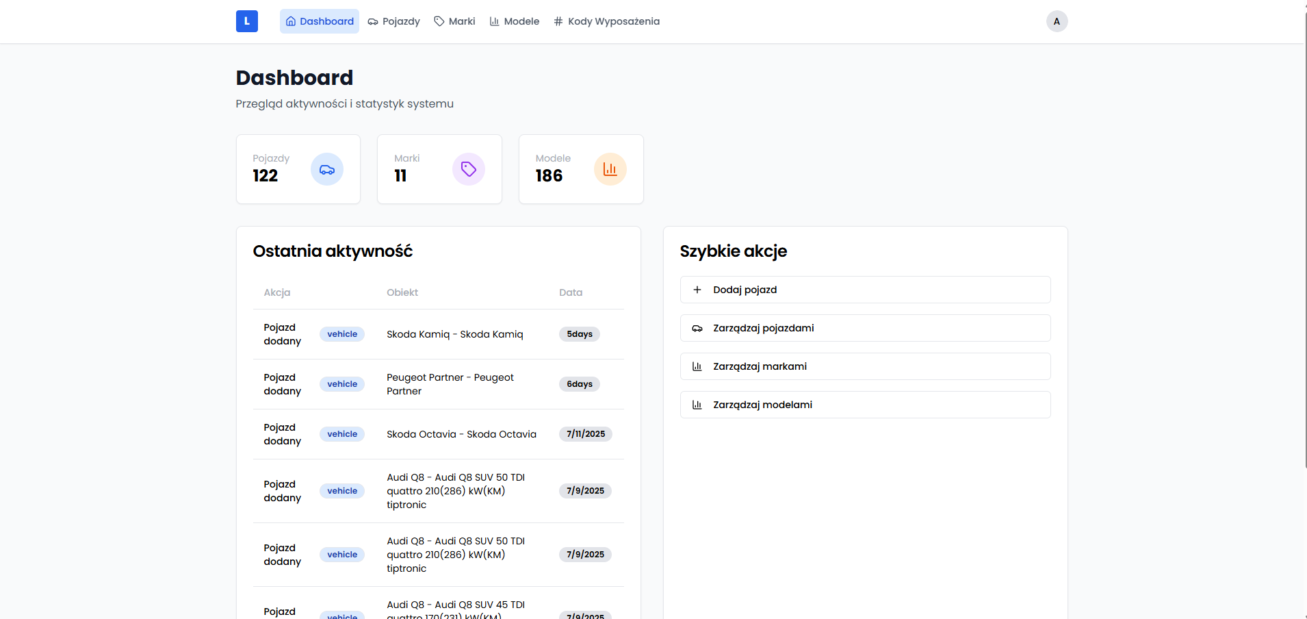The image size is (1307, 619).
Task: Switch to the Marki section
Action: coord(454,21)
